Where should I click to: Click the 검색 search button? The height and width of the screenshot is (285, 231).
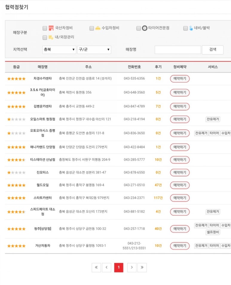(213, 50)
